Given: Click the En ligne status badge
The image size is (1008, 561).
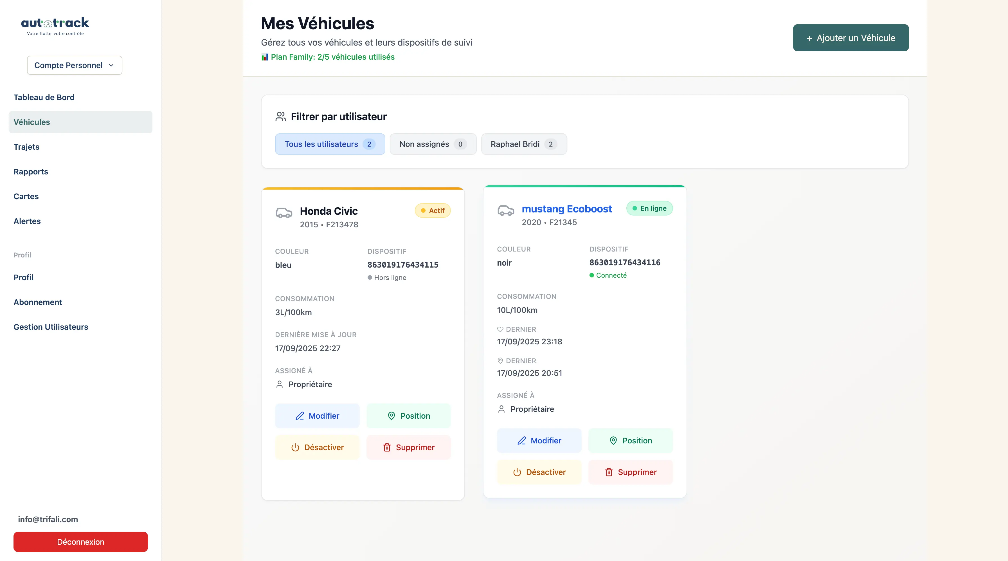Looking at the screenshot, I should click(650, 208).
